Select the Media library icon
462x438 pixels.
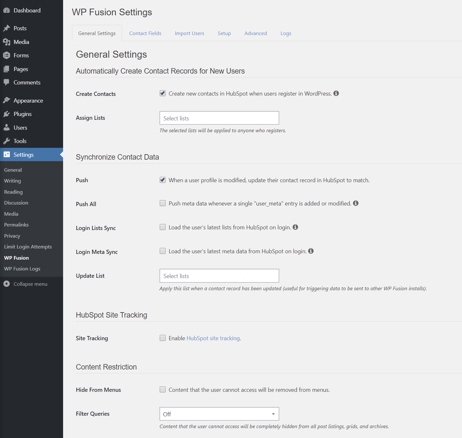point(7,42)
